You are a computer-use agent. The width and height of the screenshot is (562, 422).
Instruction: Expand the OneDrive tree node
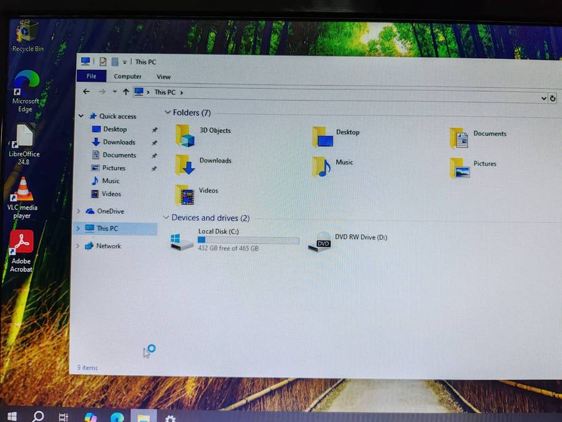[78, 211]
